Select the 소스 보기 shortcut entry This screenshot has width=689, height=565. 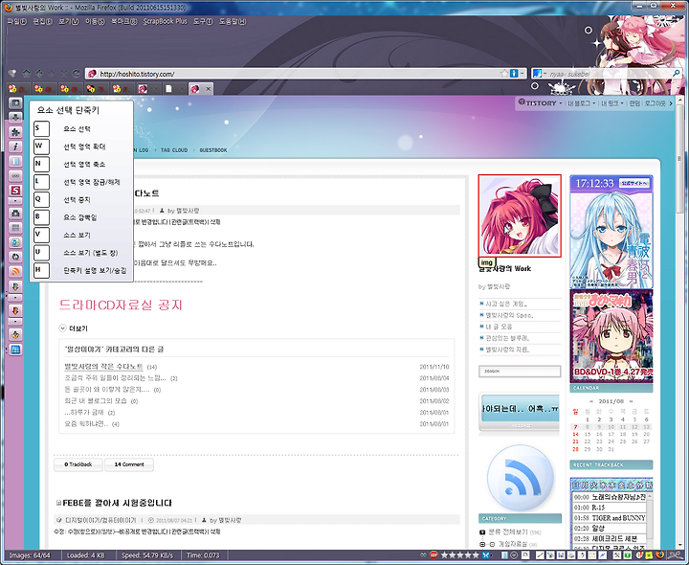77,236
